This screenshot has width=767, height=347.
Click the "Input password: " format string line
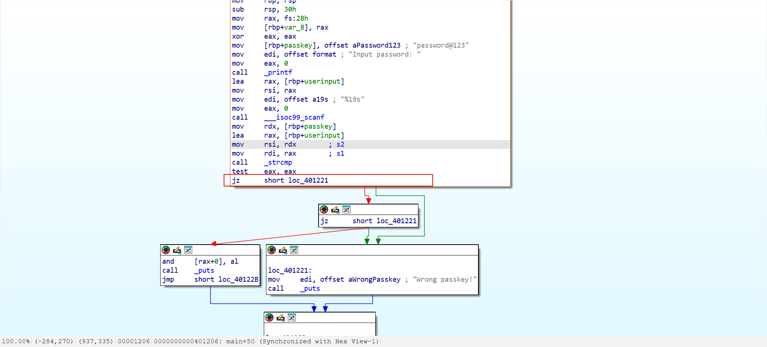326,54
